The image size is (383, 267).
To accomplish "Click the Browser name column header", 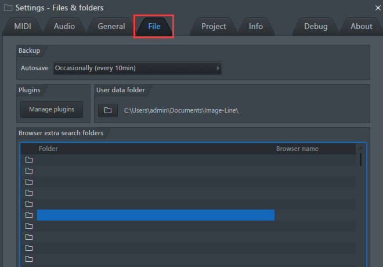I will pos(297,149).
